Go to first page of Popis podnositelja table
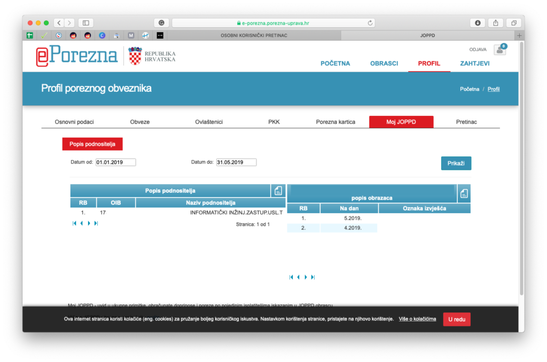 (74, 224)
